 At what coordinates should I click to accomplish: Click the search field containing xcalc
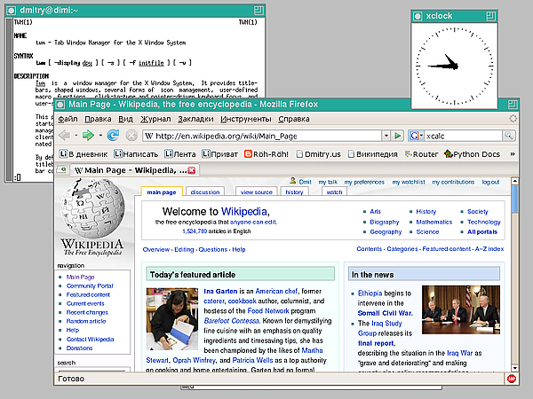463,136
